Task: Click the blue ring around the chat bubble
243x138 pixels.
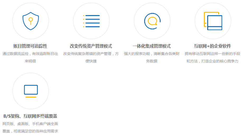Action: click(145, 21)
